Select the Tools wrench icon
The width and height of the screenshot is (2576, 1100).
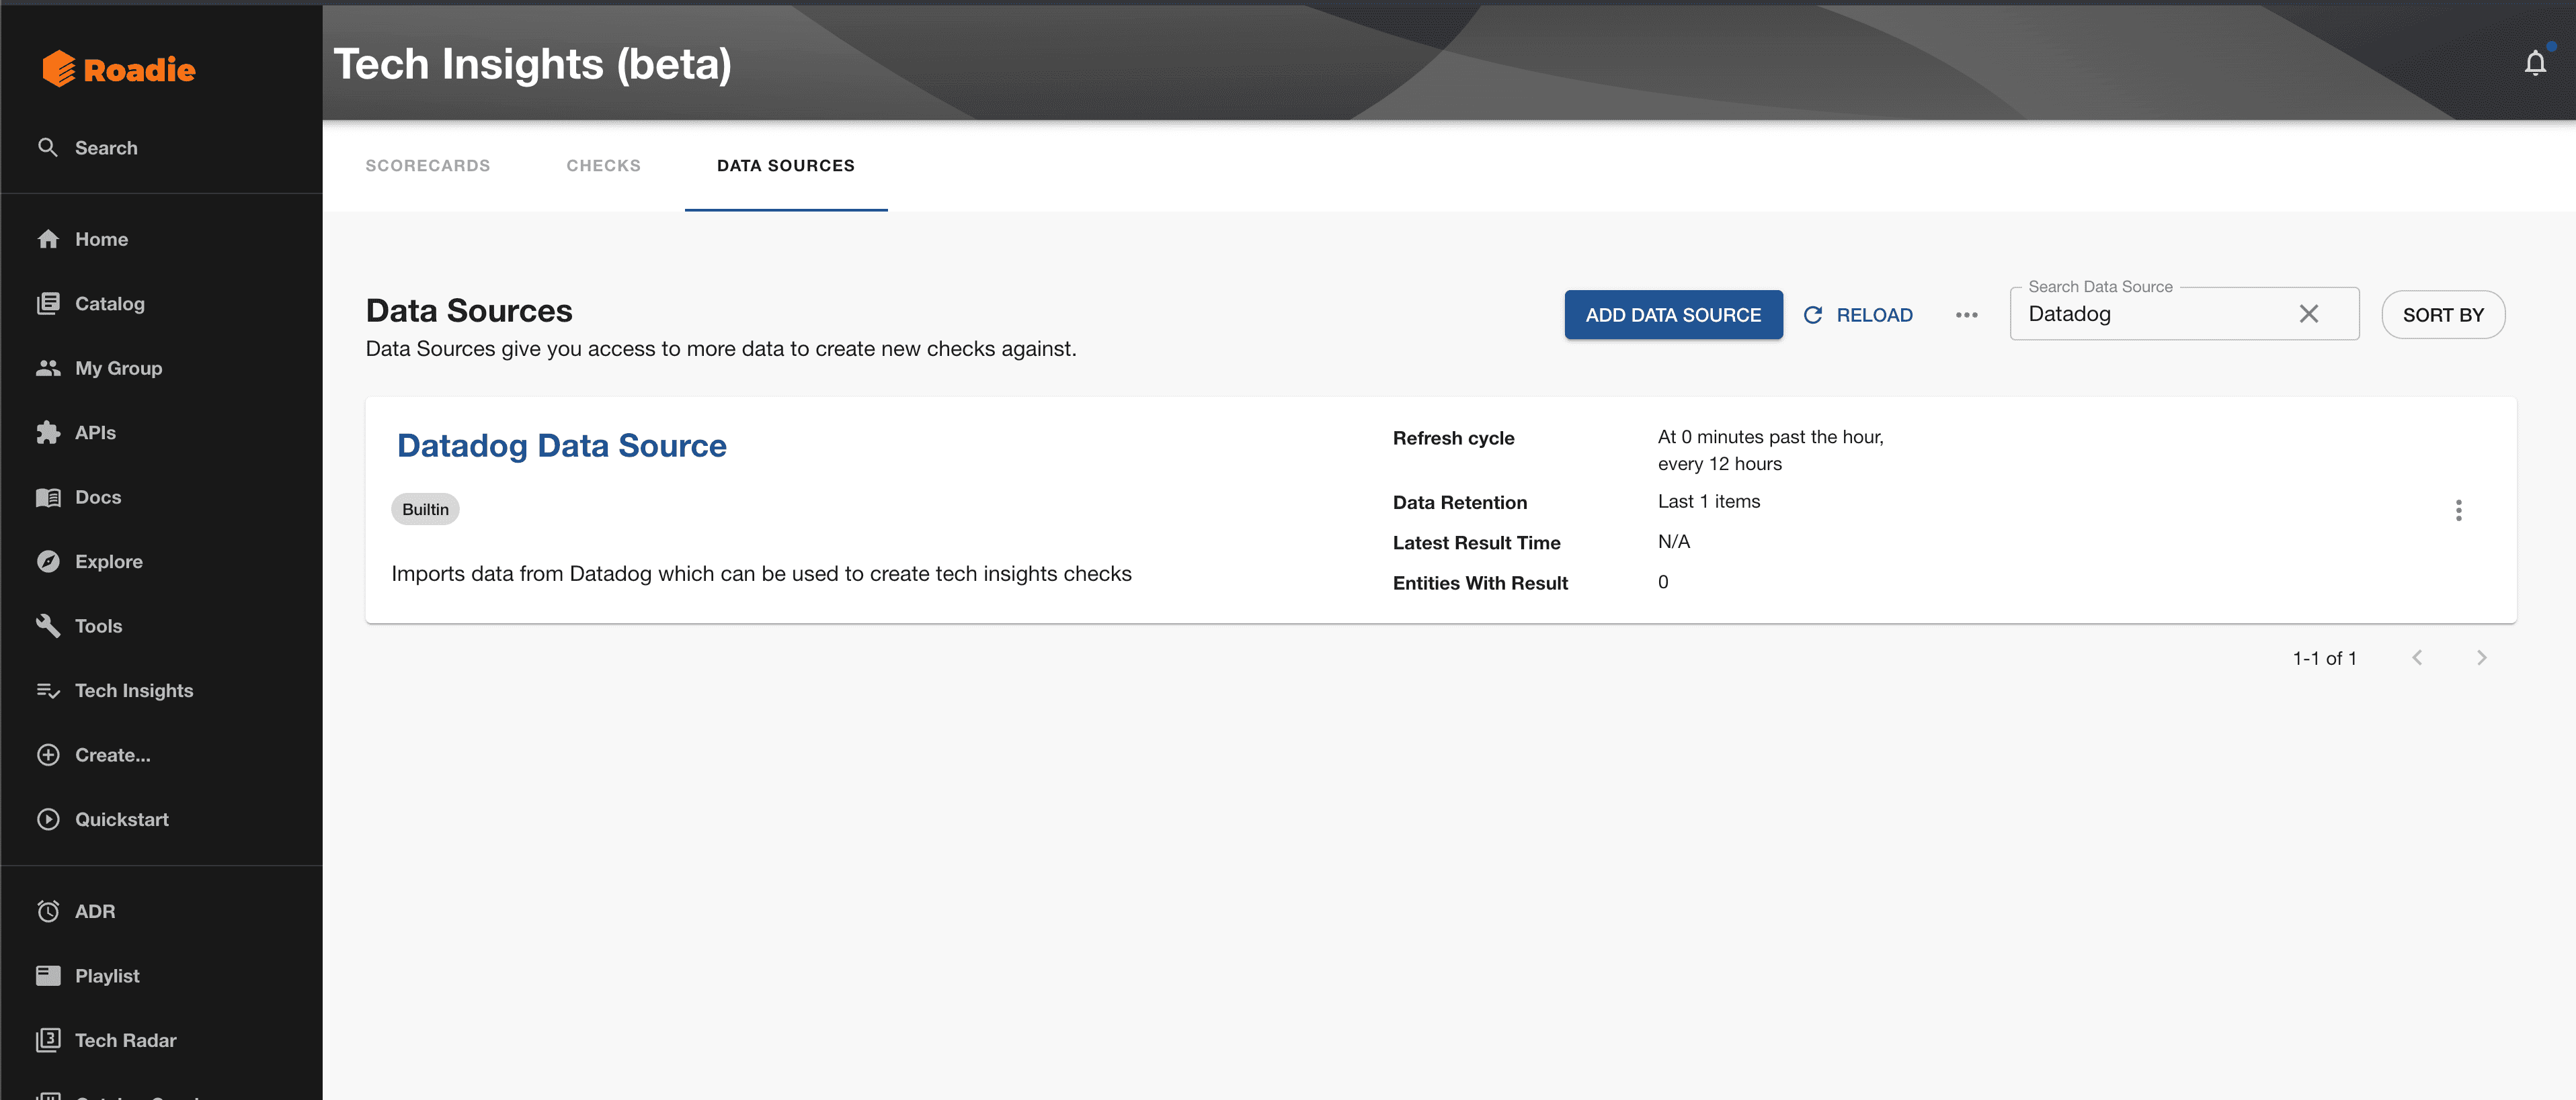48,625
